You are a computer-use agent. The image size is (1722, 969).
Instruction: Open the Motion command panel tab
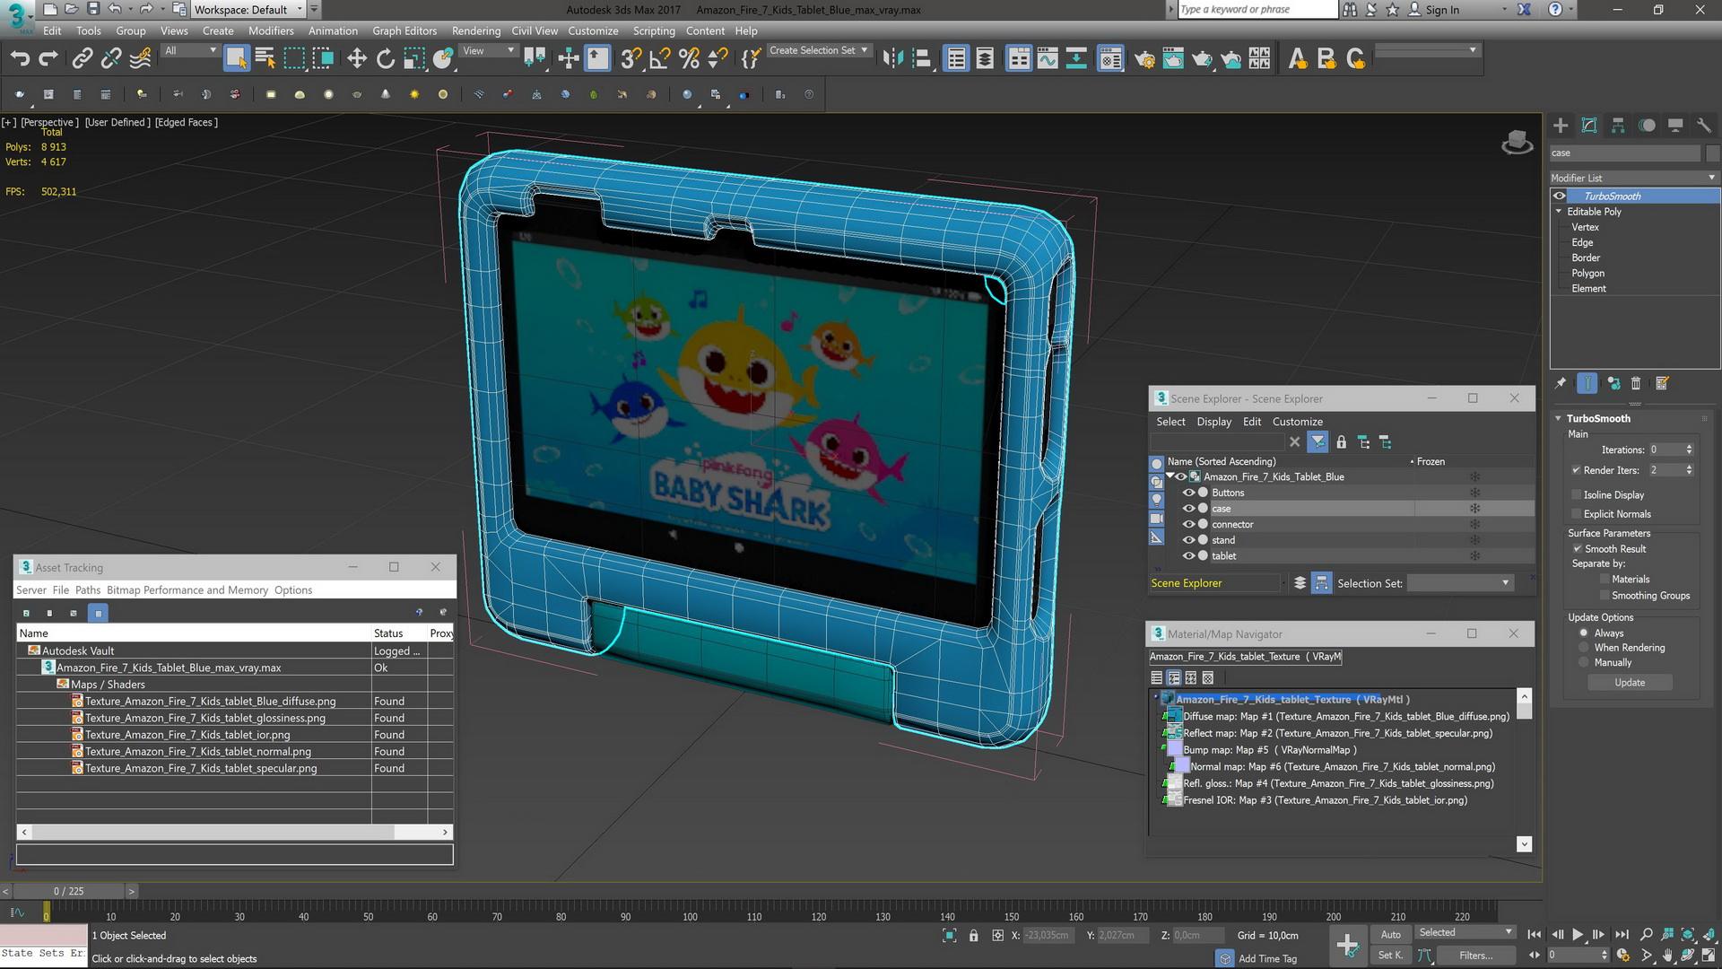[x=1647, y=126]
